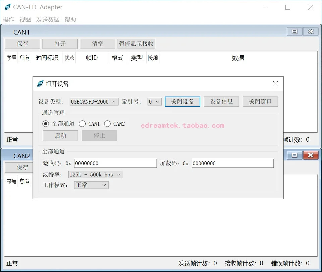Click the 打开设备 dialog title icon
Screen dimensions: 322x272
(x=40, y=84)
